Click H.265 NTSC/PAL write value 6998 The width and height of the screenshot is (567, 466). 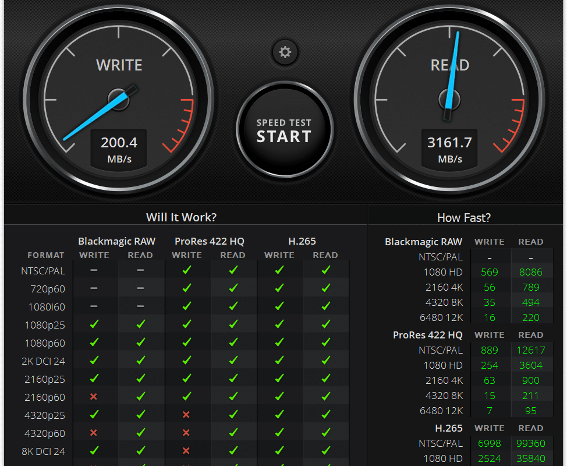490,443
